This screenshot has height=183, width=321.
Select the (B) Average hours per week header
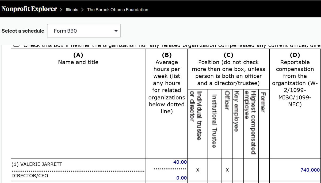point(167,83)
